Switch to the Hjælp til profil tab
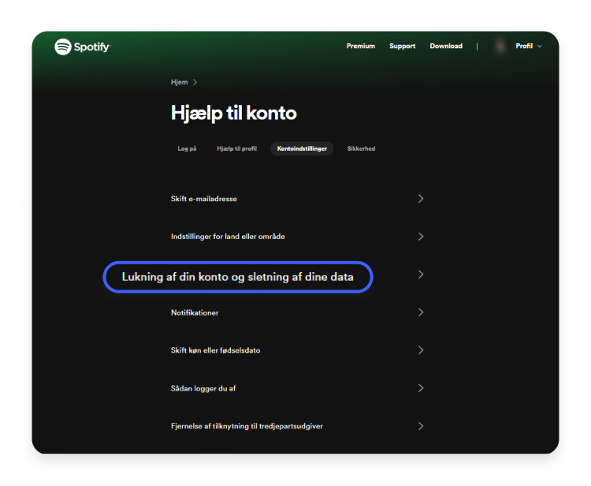Screen dimensions: 591x486 tap(236, 148)
